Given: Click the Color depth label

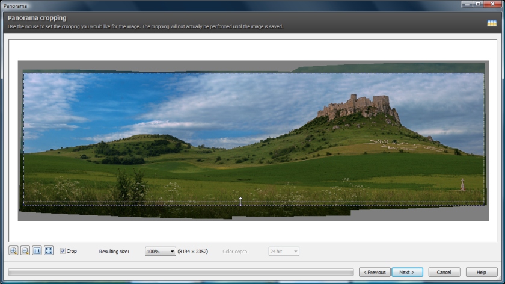Looking at the screenshot, I should tap(236, 251).
